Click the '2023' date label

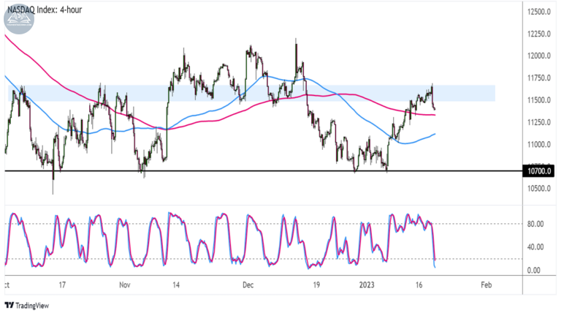coord(367,285)
